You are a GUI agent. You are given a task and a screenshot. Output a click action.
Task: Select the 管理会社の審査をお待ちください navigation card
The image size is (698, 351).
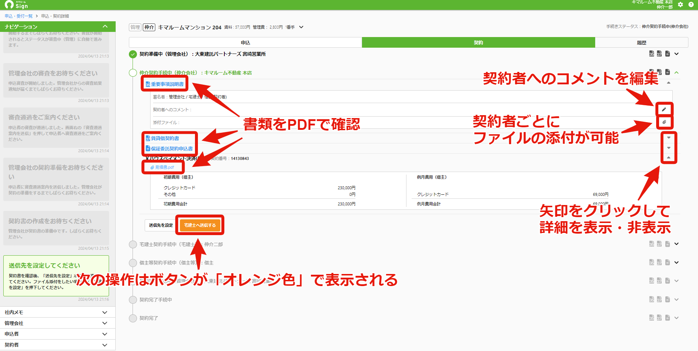56,80
